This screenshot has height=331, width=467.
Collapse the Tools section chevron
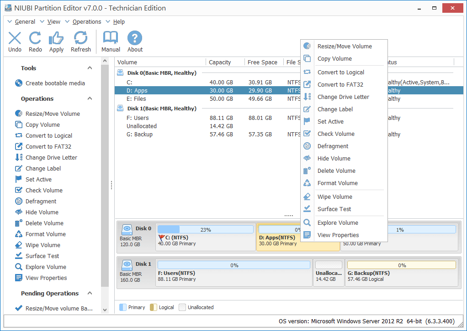pyautogui.click(x=90, y=68)
